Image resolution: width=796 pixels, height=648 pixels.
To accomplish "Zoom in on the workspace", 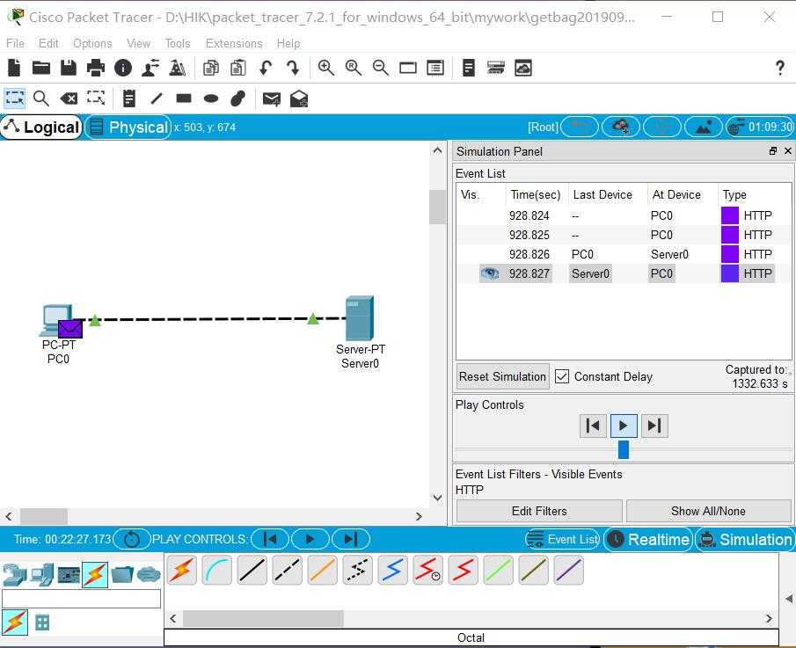I will tap(326, 68).
